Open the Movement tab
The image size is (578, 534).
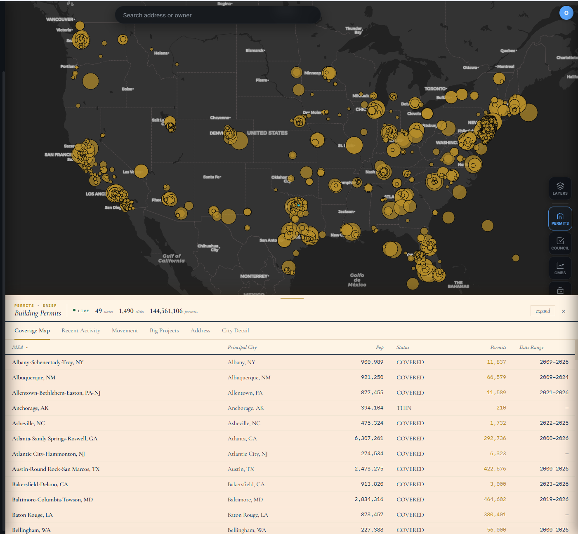tap(125, 331)
